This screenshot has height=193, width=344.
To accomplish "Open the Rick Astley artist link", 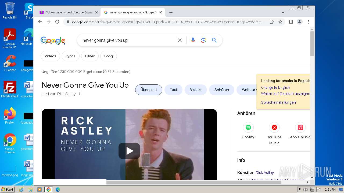I will (x=265, y=173).
